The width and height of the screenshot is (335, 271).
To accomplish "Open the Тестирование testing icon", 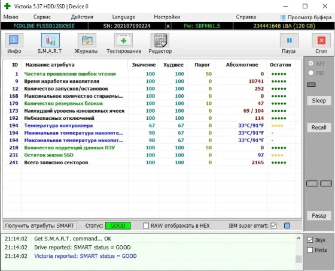I will click(x=123, y=40).
